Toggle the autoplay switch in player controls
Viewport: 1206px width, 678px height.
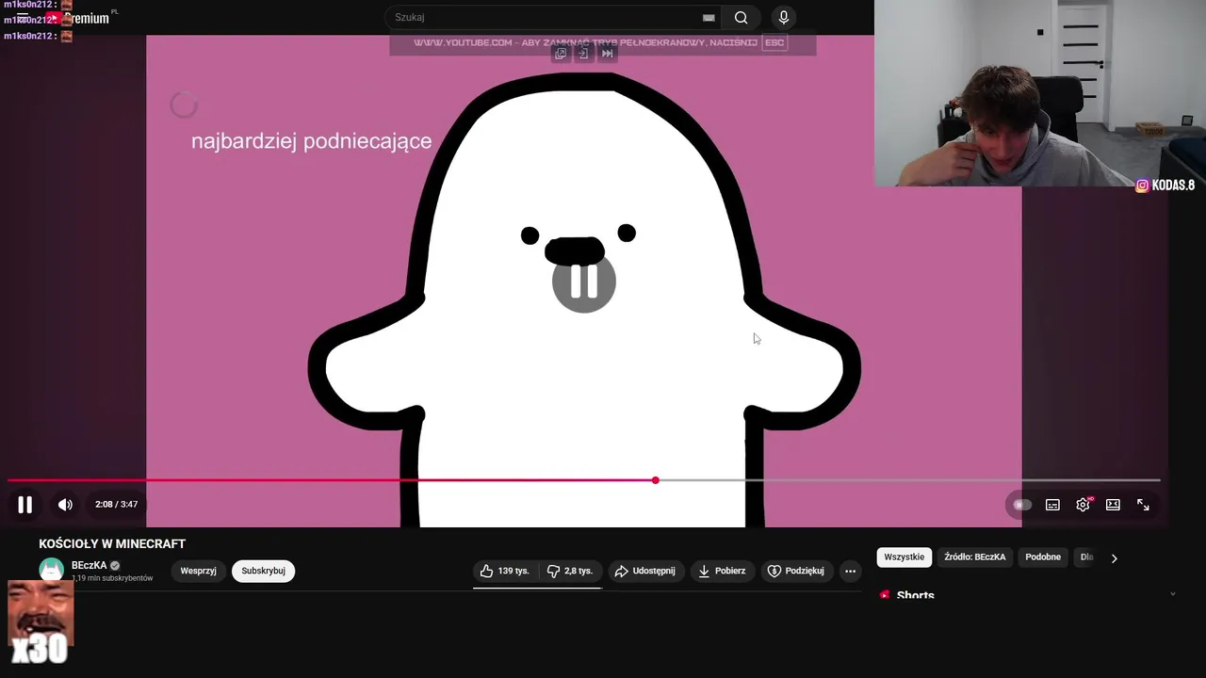(x=1021, y=505)
